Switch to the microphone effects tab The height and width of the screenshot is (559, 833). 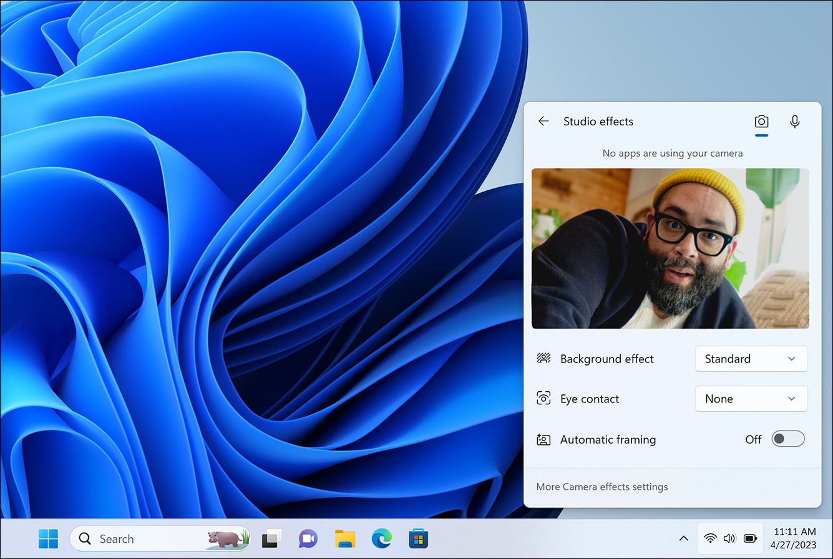[794, 122]
